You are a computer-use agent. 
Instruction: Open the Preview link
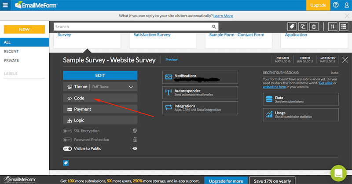pyautogui.click(x=172, y=59)
